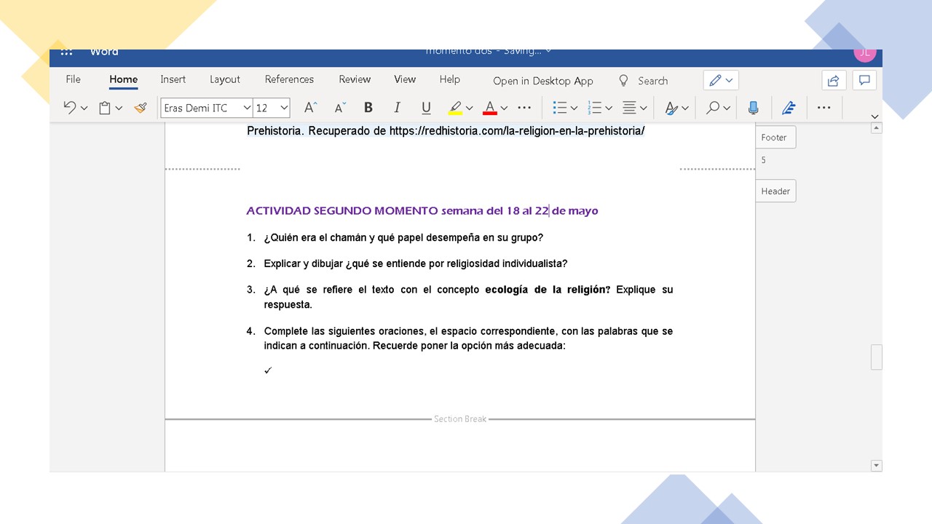Click the Paste clipboard icon

105,108
